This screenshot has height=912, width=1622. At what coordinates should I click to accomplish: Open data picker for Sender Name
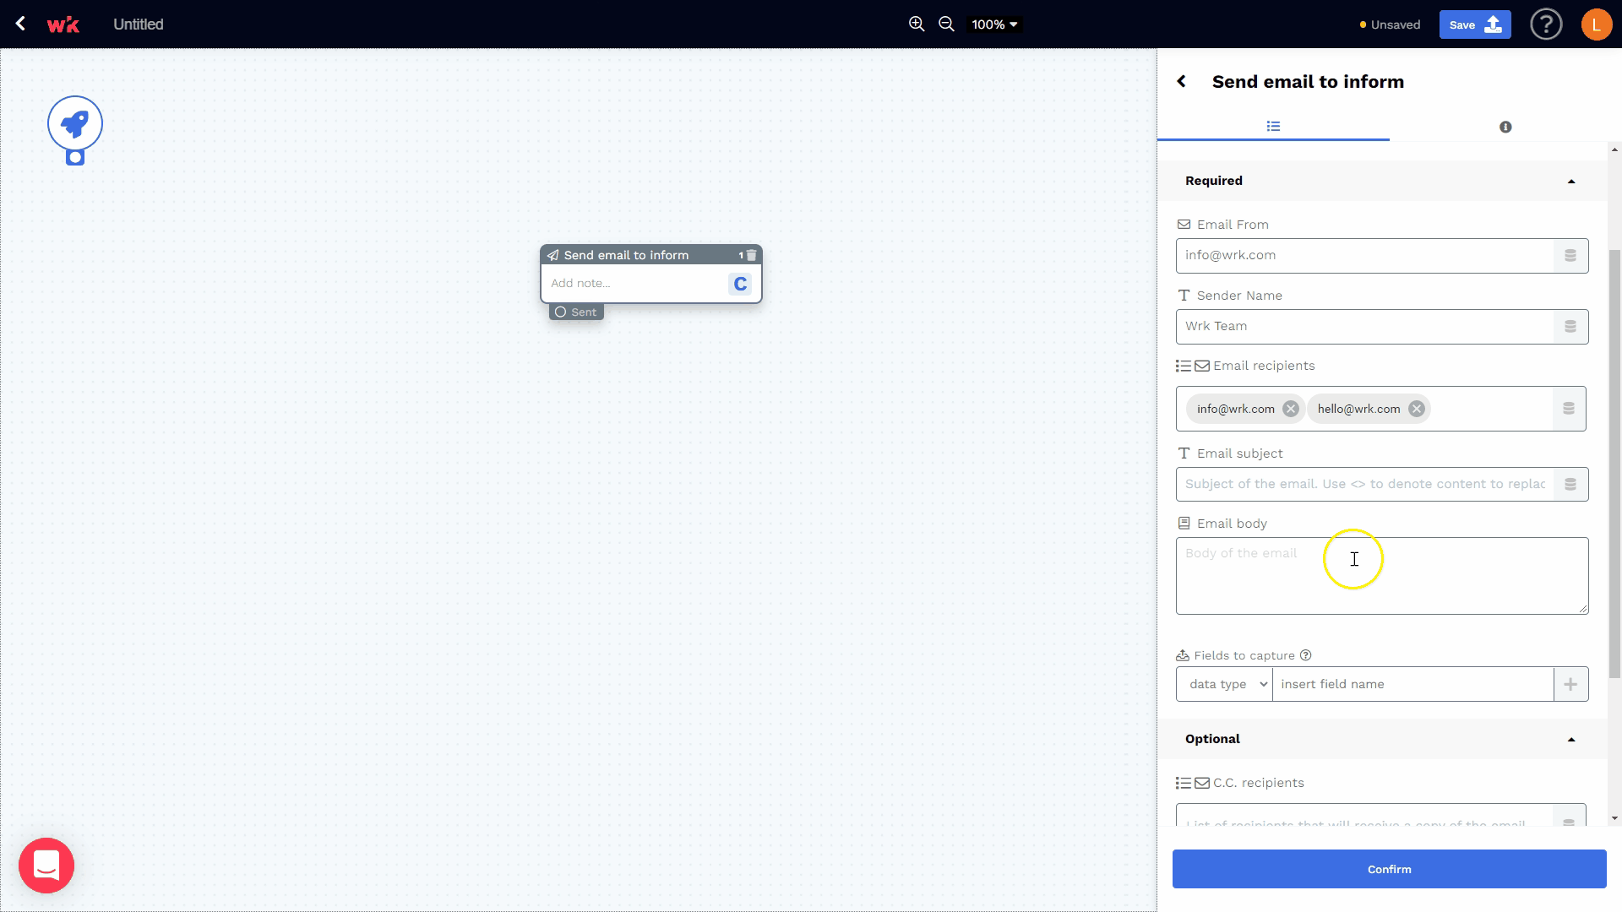coord(1570,327)
